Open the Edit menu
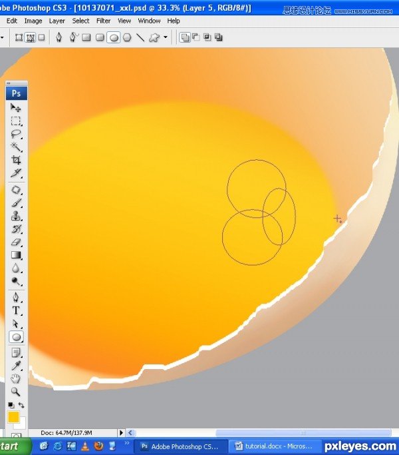 coord(12,21)
